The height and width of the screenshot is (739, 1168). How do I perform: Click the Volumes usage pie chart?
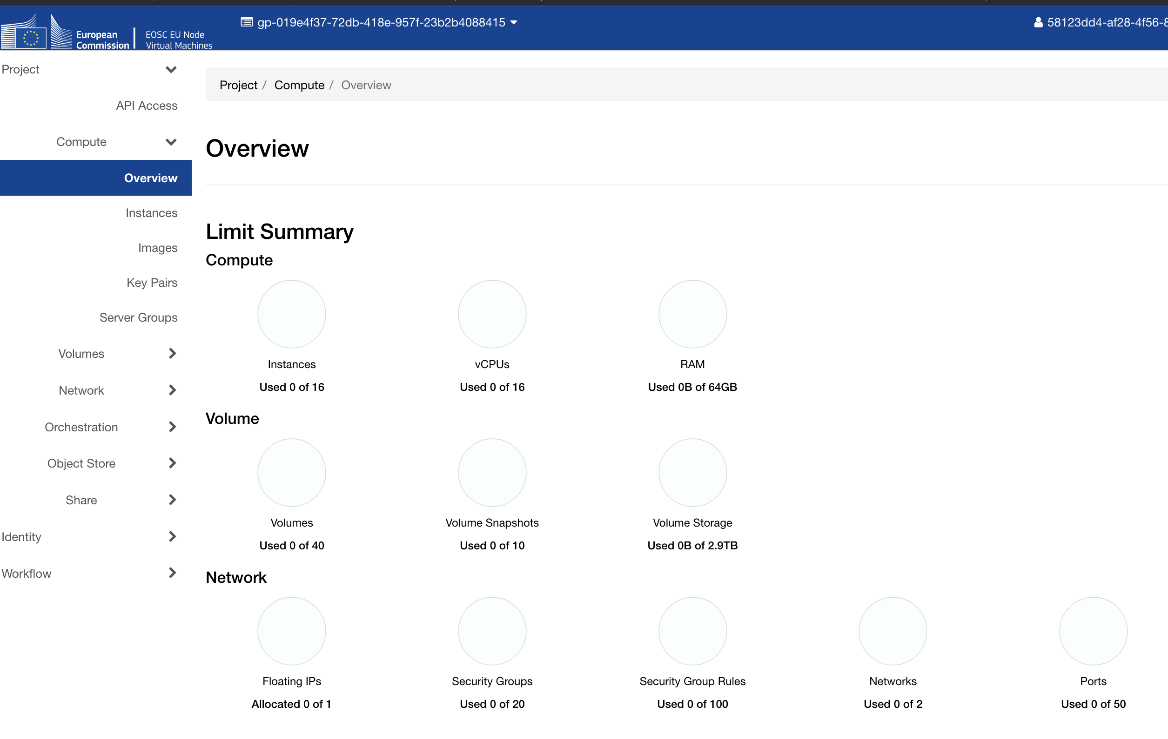pyautogui.click(x=291, y=473)
